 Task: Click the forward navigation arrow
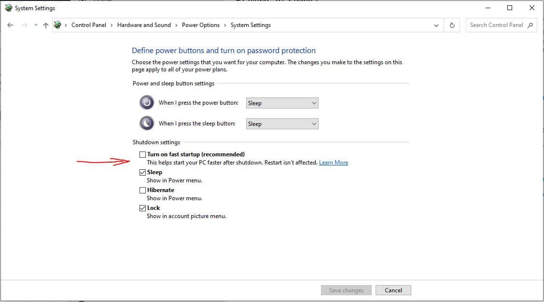(x=24, y=26)
